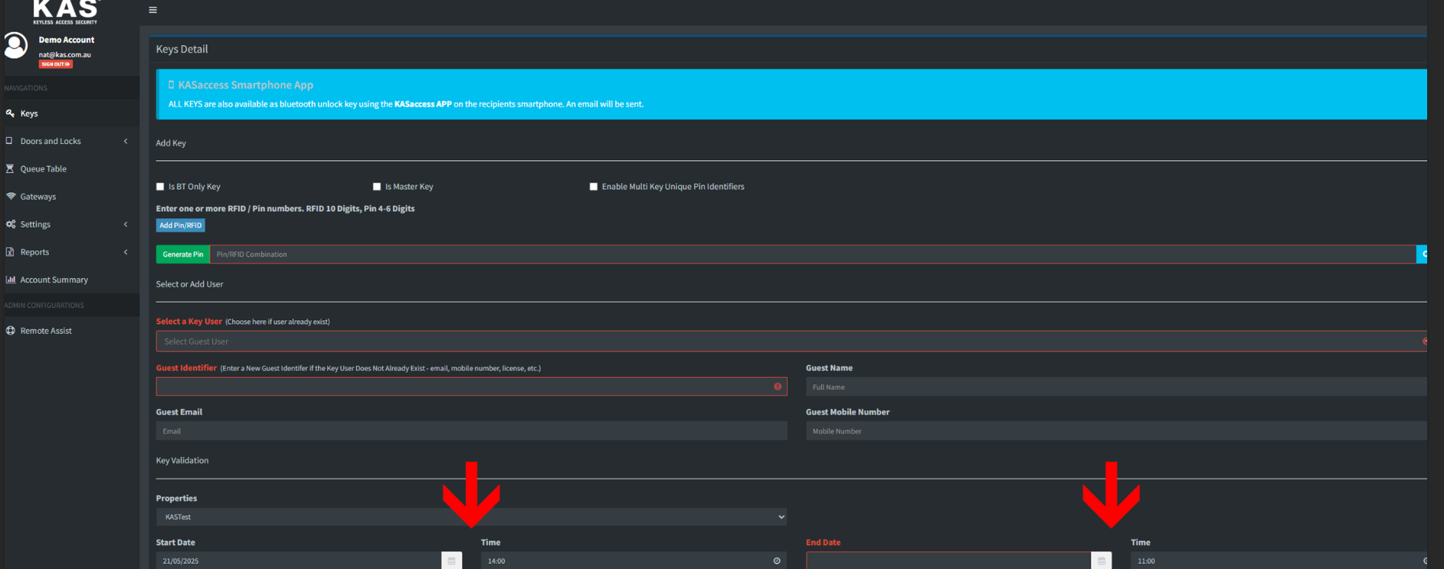The image size is (1444, 569).
Task: Click the Guest Email input field
Action: click(x=471, y=431)
